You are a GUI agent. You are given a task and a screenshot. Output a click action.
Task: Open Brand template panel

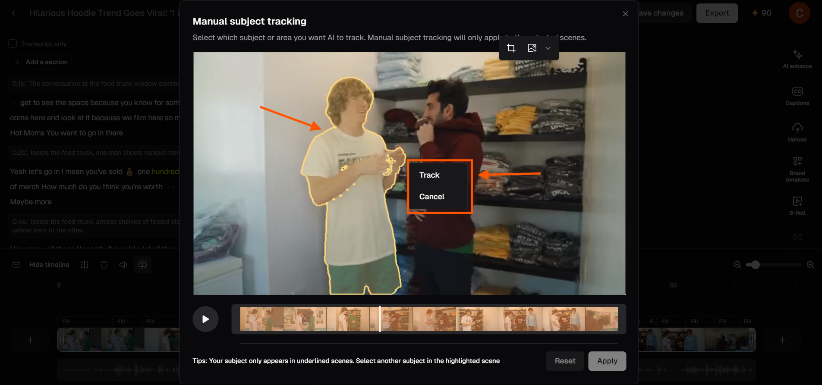797,169
